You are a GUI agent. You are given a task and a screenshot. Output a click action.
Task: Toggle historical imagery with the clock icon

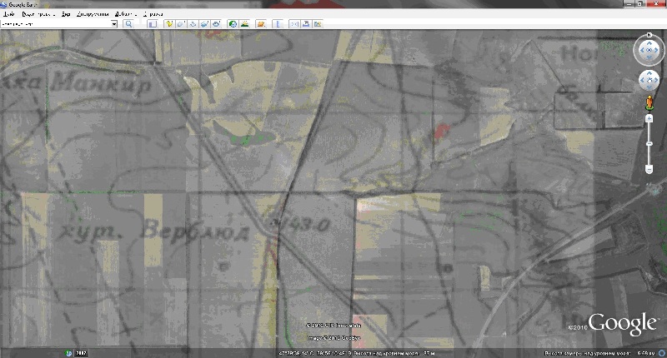(233, 24)
